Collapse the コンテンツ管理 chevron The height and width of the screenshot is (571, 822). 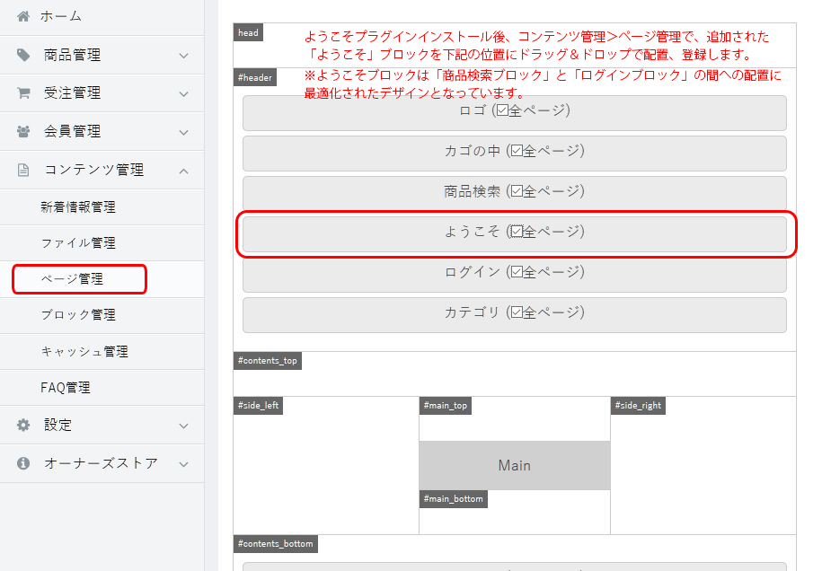[183, 171]
